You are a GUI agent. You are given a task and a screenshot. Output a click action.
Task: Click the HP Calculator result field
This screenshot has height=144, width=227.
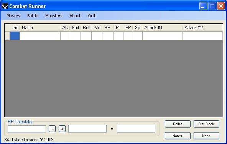pos(136,129)
